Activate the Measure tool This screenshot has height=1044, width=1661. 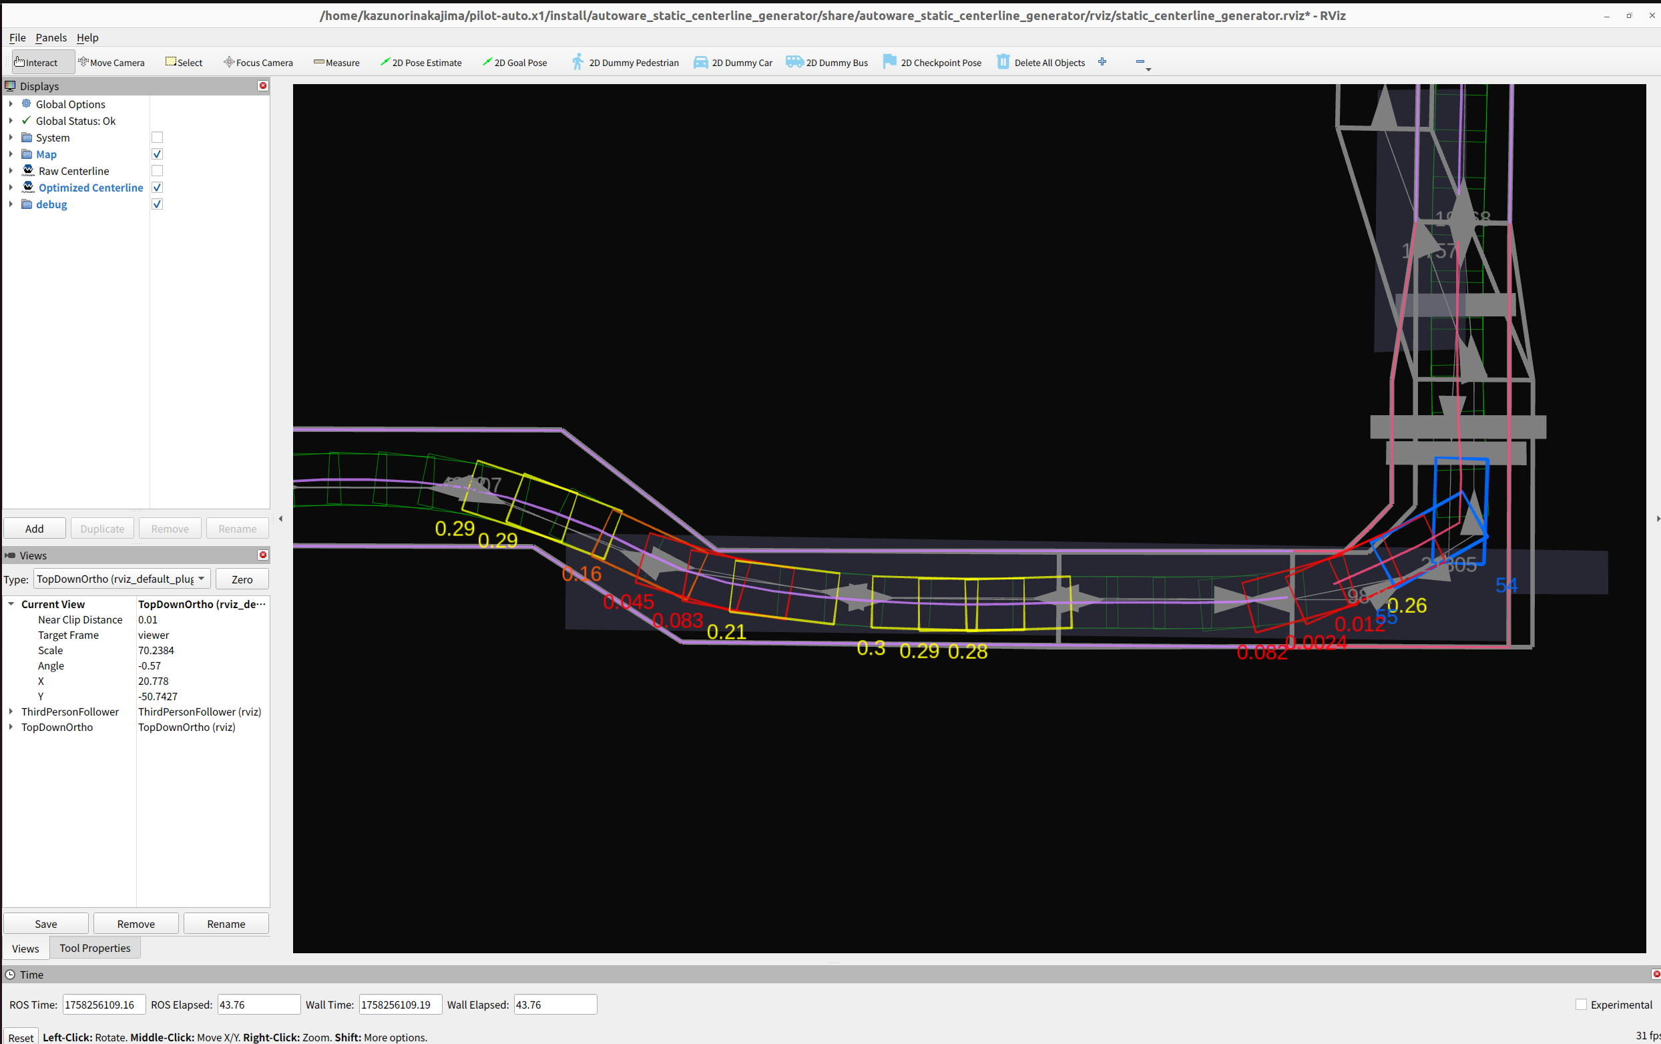(336, 63)
